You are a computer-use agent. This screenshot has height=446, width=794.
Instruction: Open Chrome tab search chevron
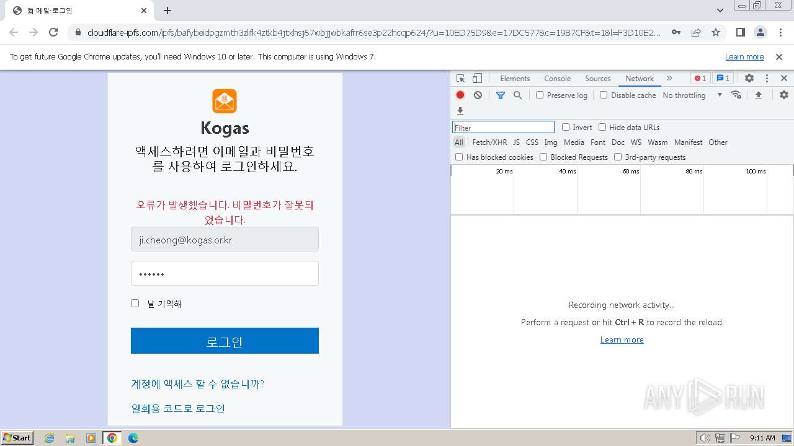(720, 11)
